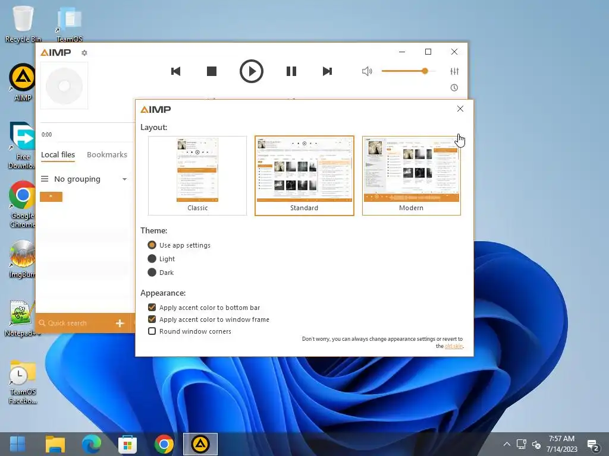
Task: Close the AIMP layout dialog
Action: (460, 109)
